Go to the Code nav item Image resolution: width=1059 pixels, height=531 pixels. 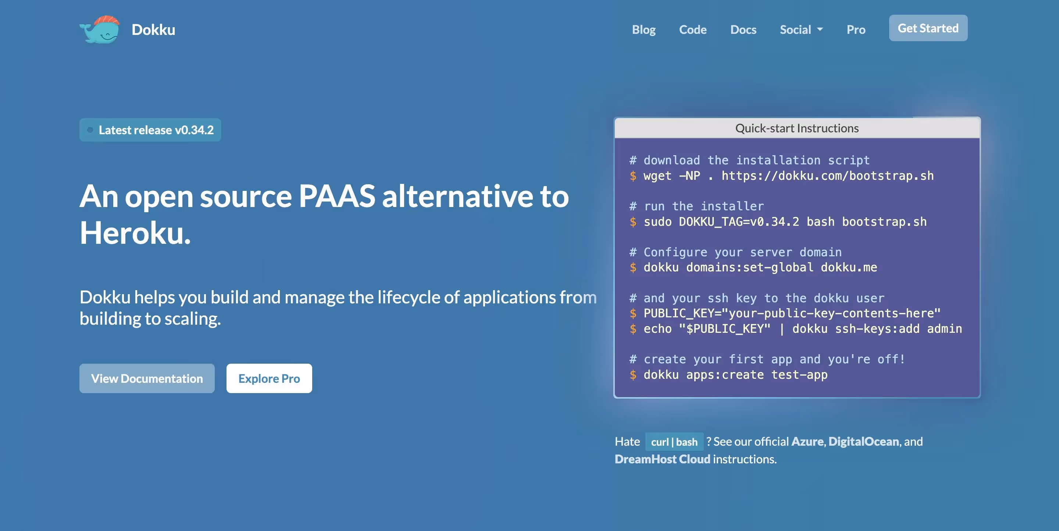pos(693,29)
